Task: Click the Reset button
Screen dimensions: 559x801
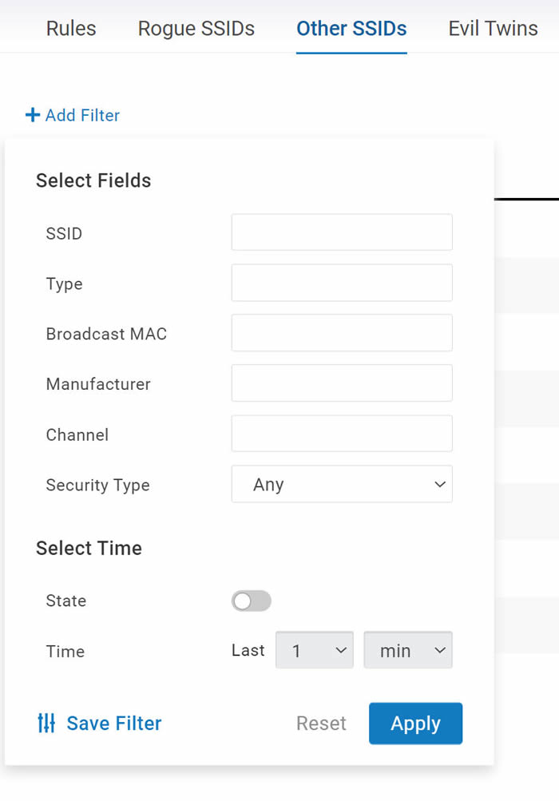Action: point(321,724)
